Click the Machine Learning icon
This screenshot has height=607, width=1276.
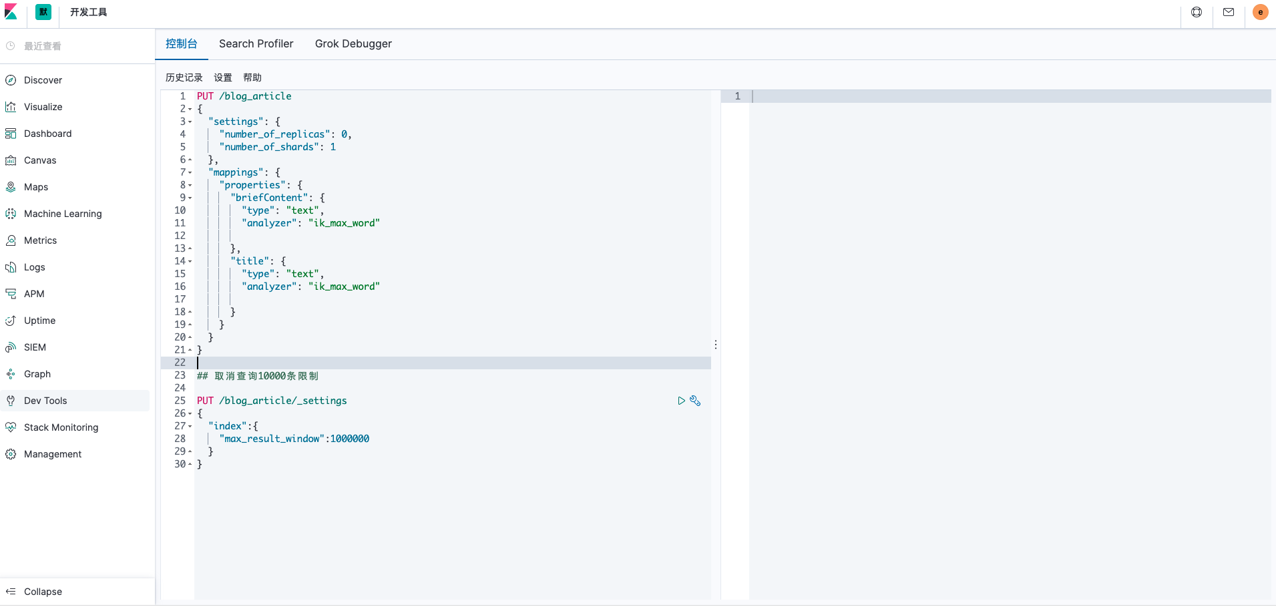(11, 214)
